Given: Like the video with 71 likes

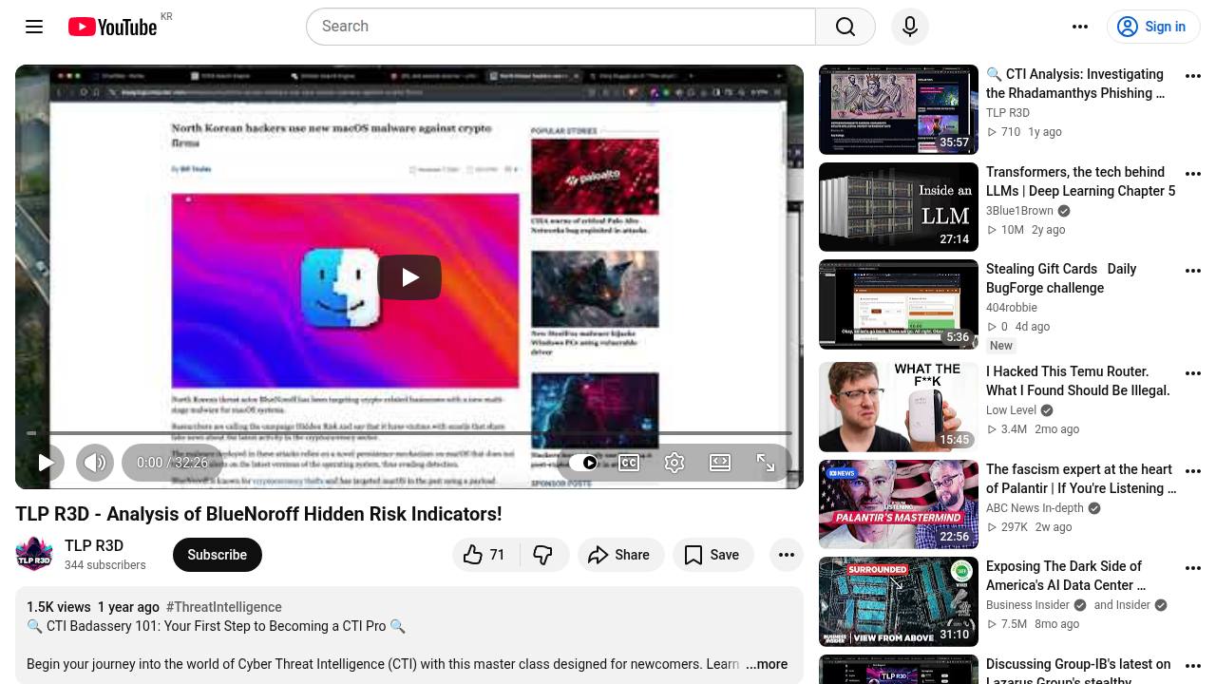Looking at the screenshot, I should point(485,555).
